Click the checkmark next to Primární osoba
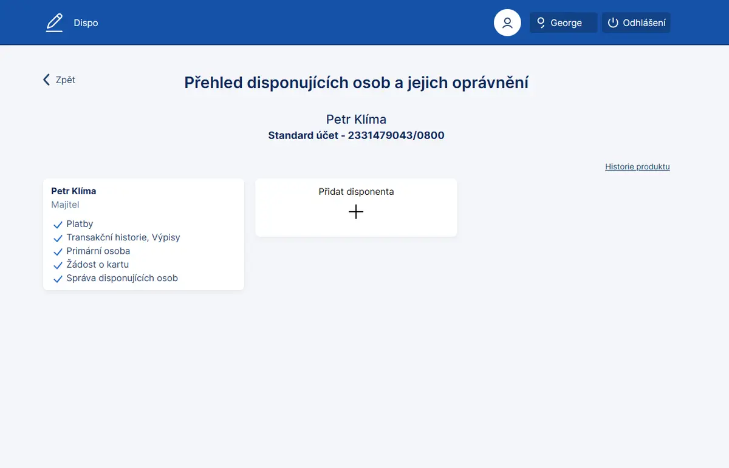 tap(58, 252)
